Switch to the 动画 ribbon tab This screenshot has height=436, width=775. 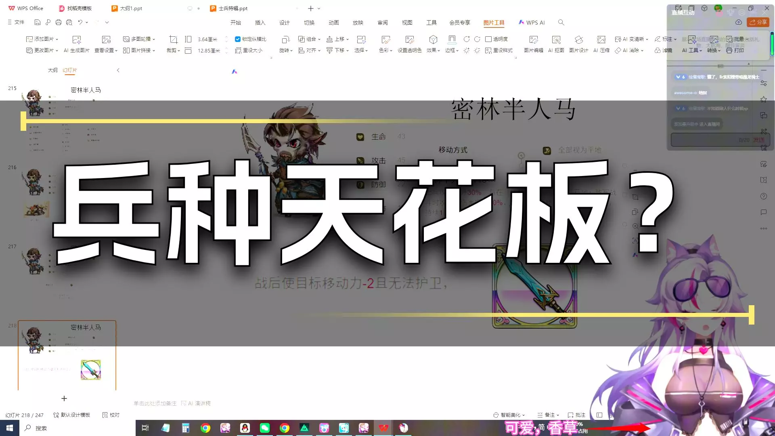(x=334, y=23)
